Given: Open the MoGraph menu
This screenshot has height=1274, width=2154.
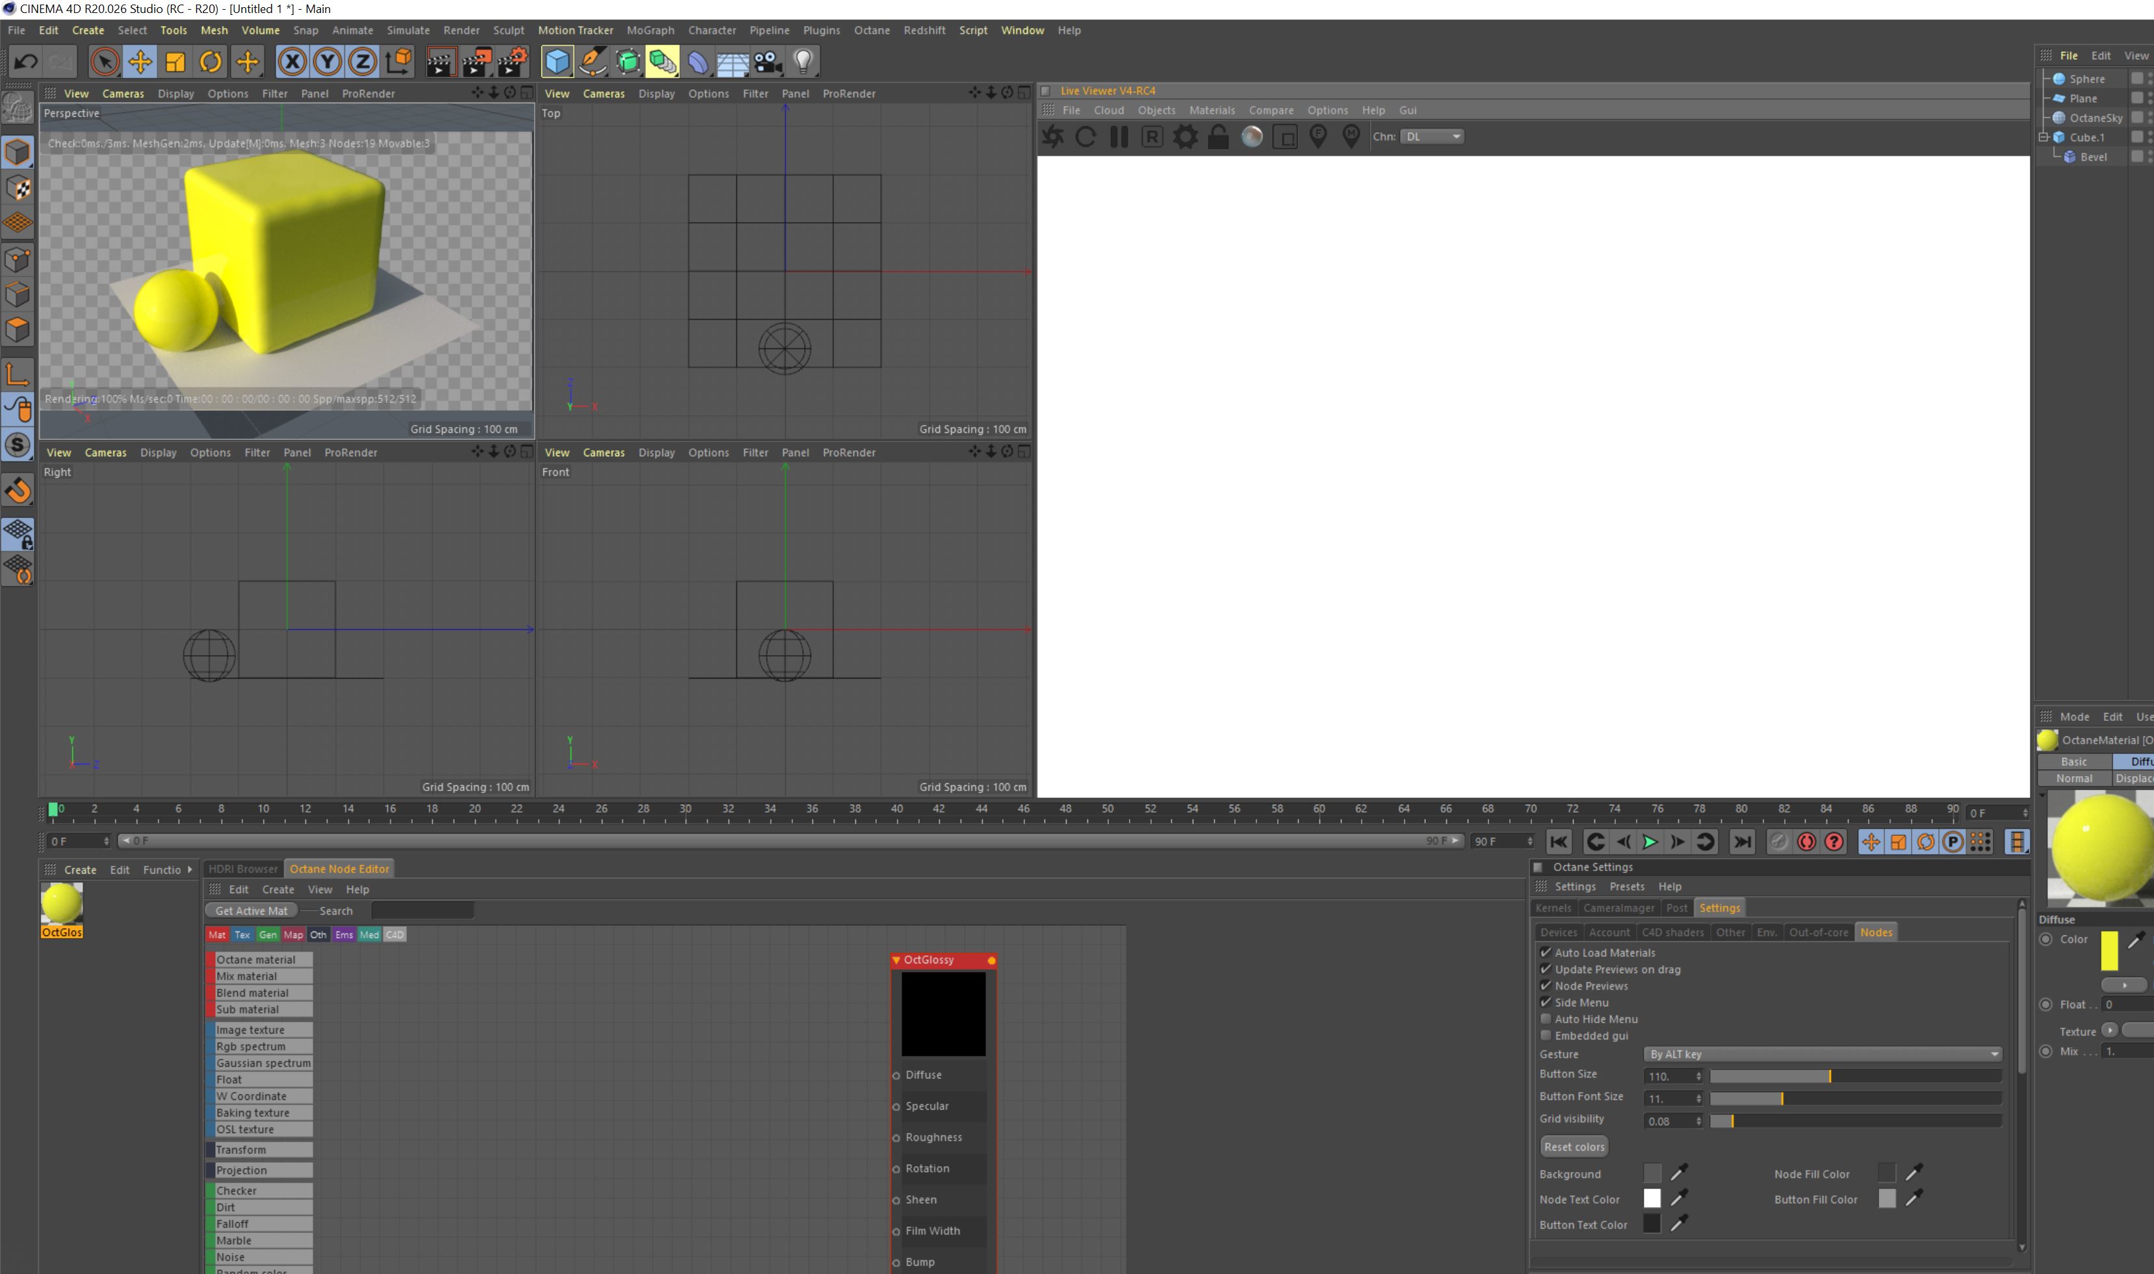Looking at the screenshot, I should [x=649, y=30].
